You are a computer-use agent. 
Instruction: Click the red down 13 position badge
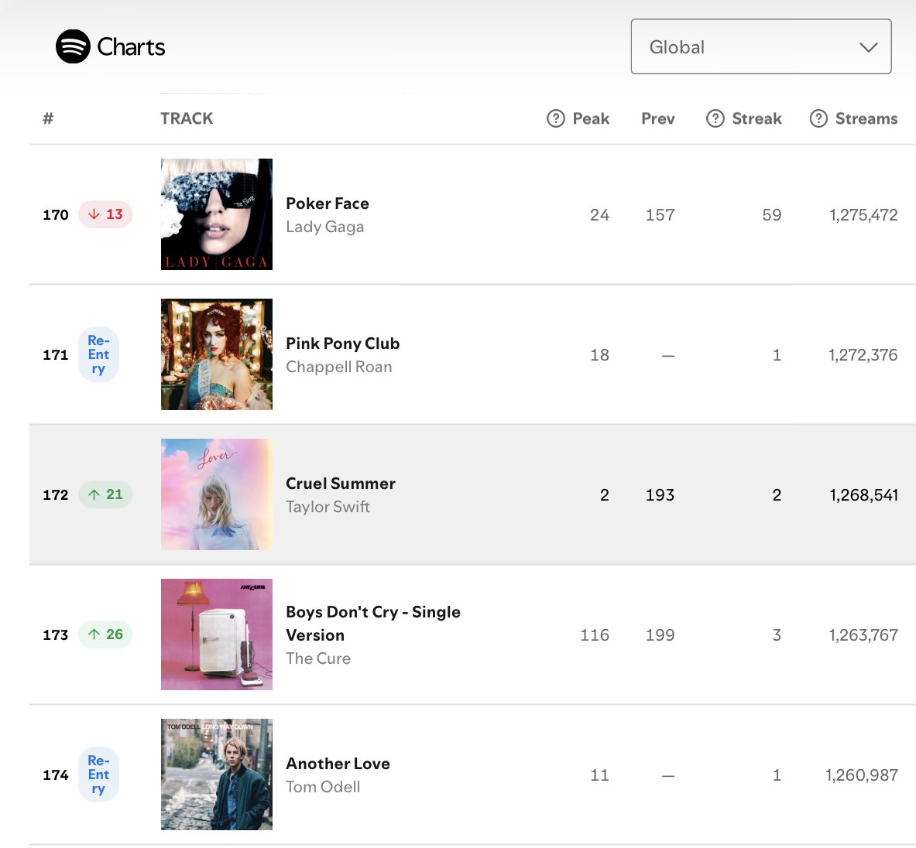[105, 214]
